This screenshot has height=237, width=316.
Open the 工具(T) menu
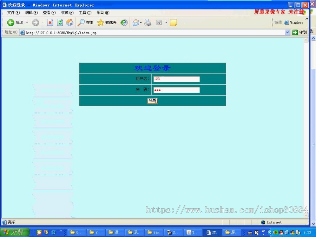(85, 13)
